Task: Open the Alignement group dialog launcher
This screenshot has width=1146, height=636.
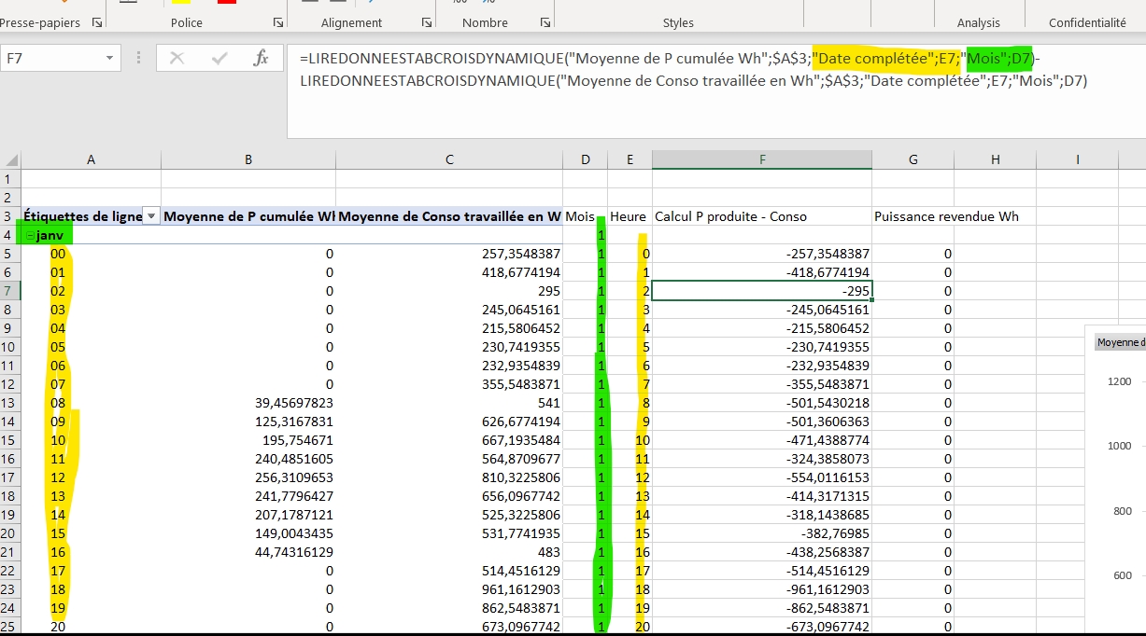Action: click(427, 22)
